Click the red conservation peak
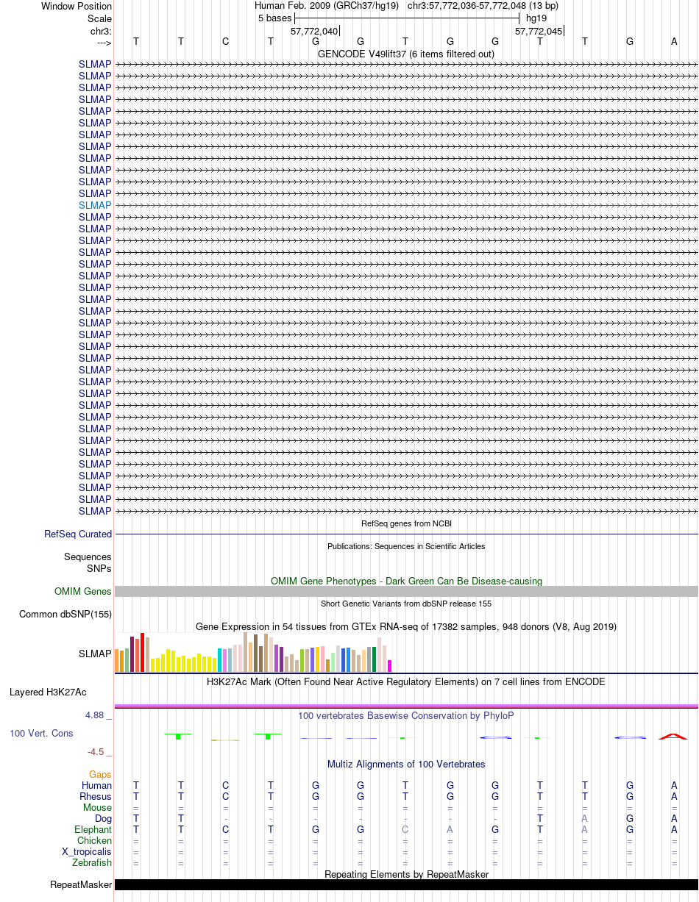This screenshot has width=699, height=902. pyautogui.click(x=673, y=736)
